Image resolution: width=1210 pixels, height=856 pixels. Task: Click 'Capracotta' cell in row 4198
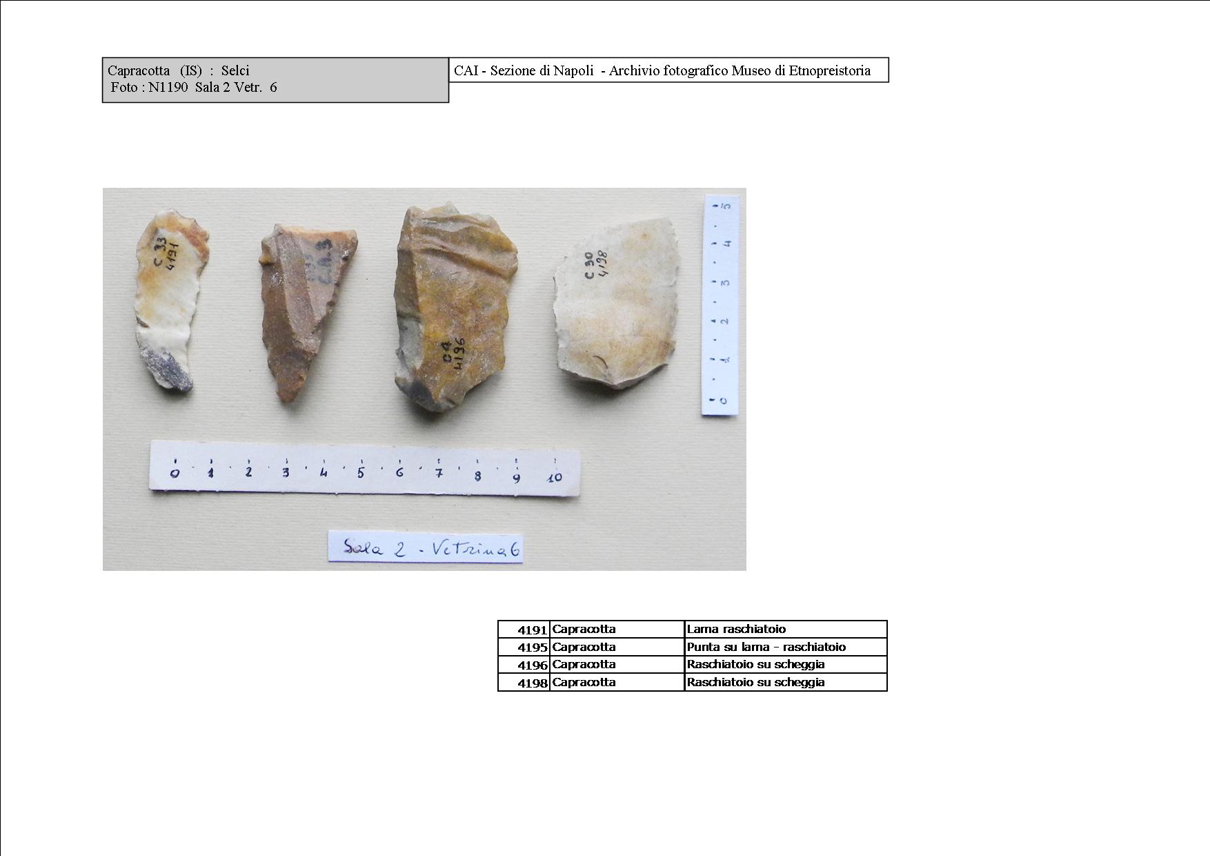pos(617,683)
